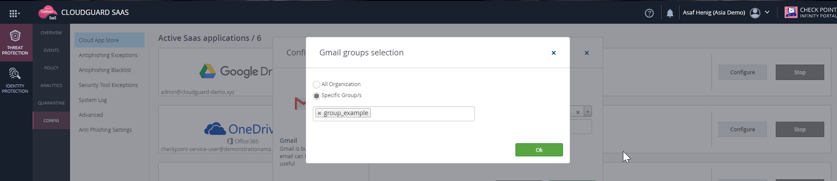The width and height of the screenshot is (837, 181).
Task: Click the Active Saas applications heading
Action: click(210, 38)
